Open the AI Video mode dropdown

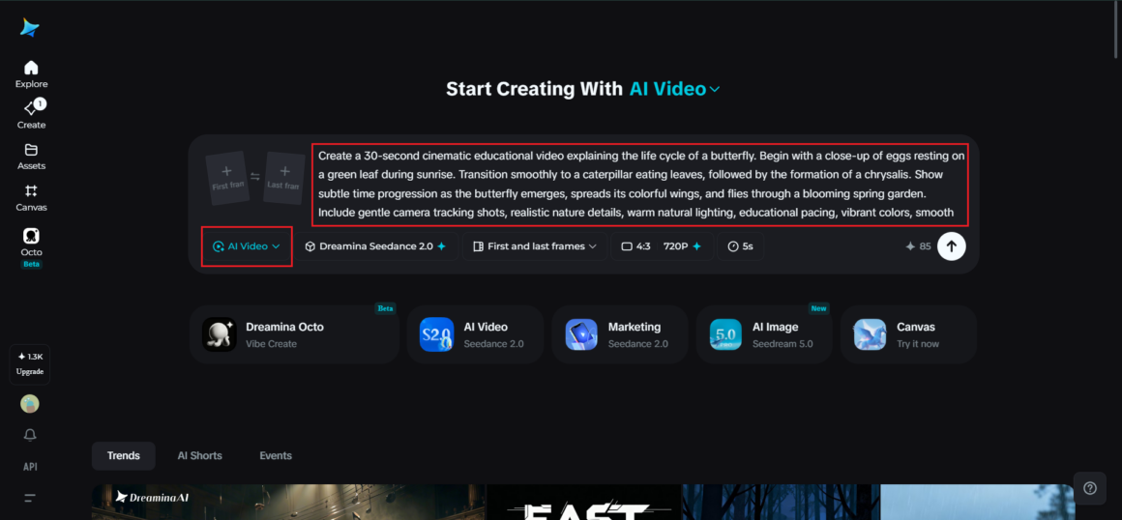[247, 246]
